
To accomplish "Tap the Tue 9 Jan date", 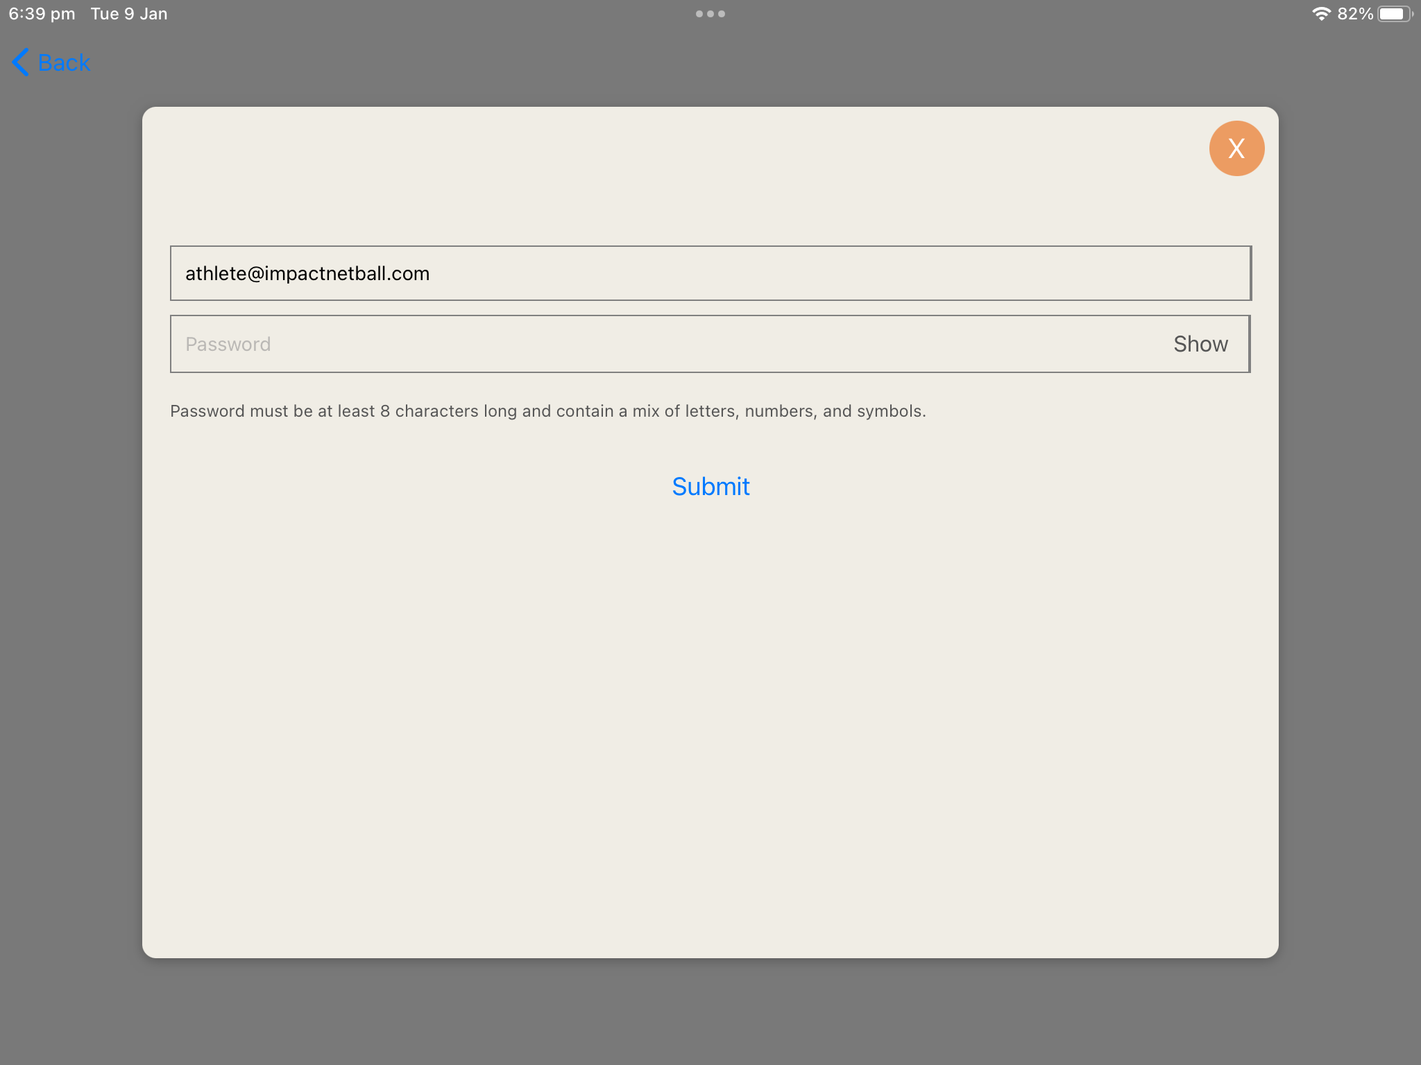I will (129, 14).
